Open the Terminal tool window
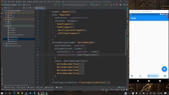This screenshot has height=95, width=169. point(59,87)
